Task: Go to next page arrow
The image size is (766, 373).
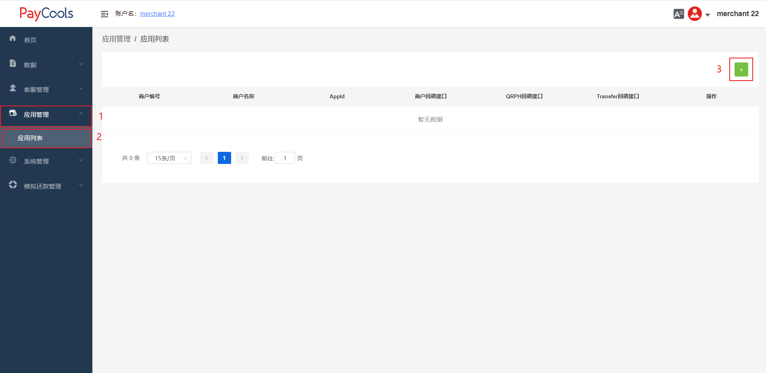Action: 242,158
